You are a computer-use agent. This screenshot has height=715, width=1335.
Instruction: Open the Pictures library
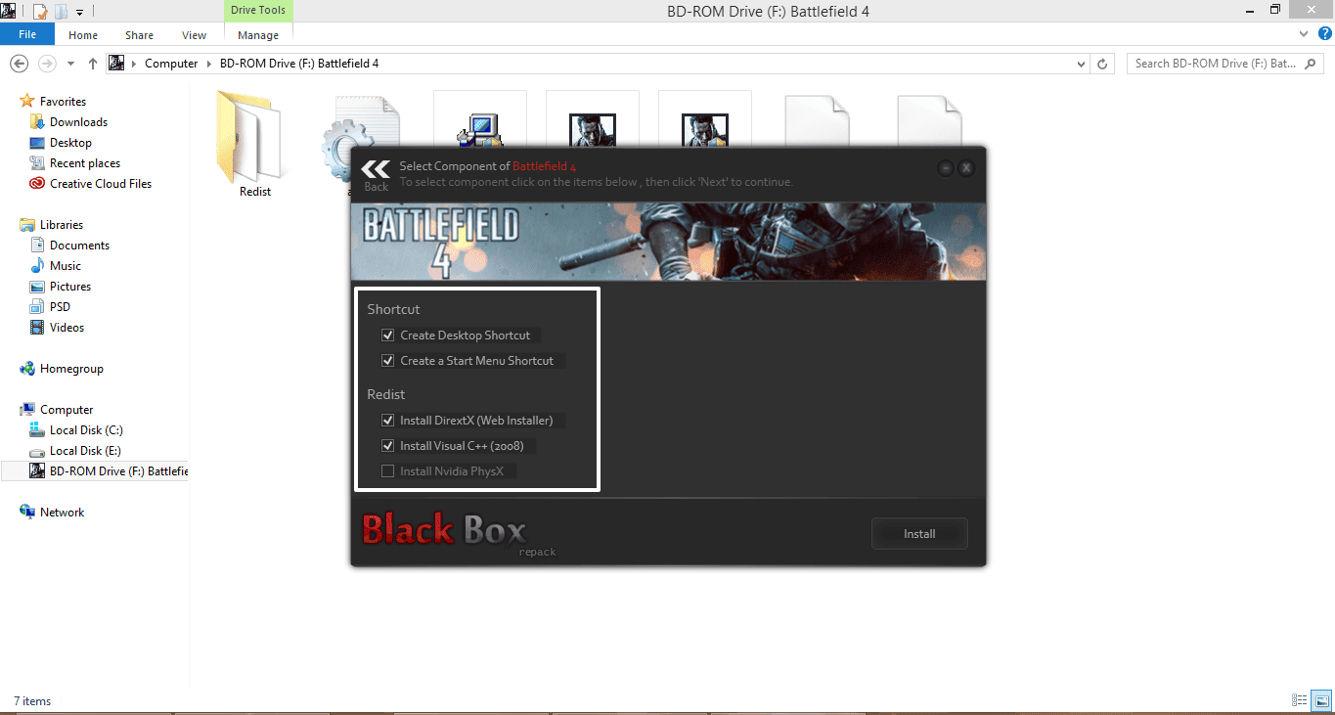(70, 287)
